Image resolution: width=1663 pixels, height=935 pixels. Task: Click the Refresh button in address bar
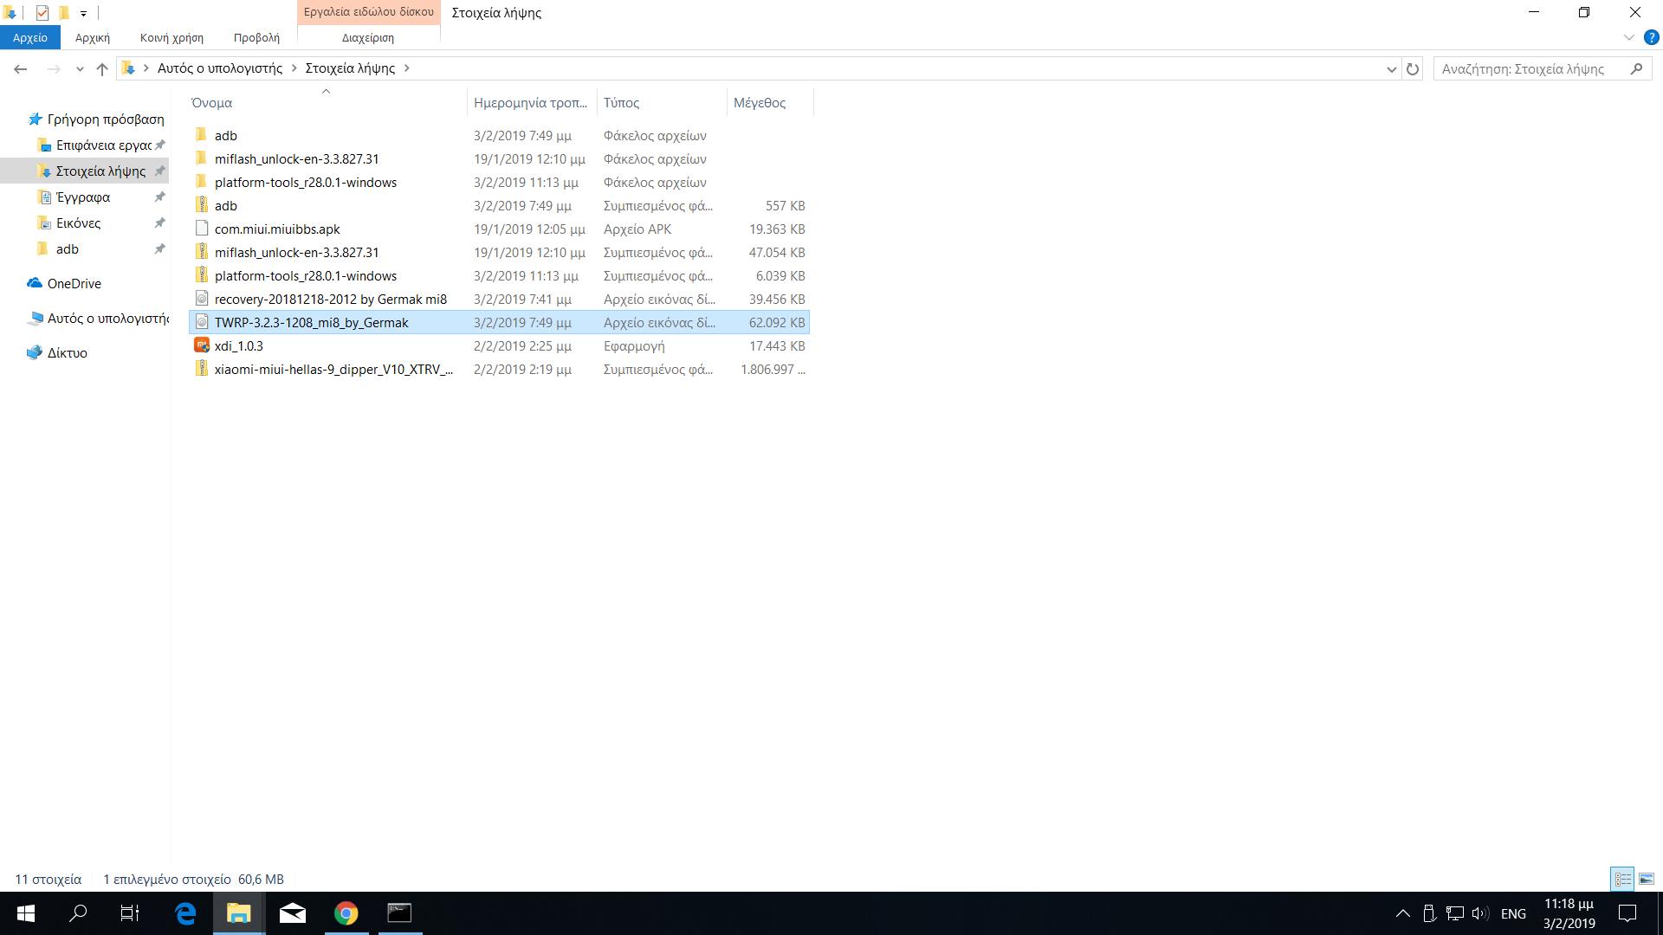point(1413,69)
